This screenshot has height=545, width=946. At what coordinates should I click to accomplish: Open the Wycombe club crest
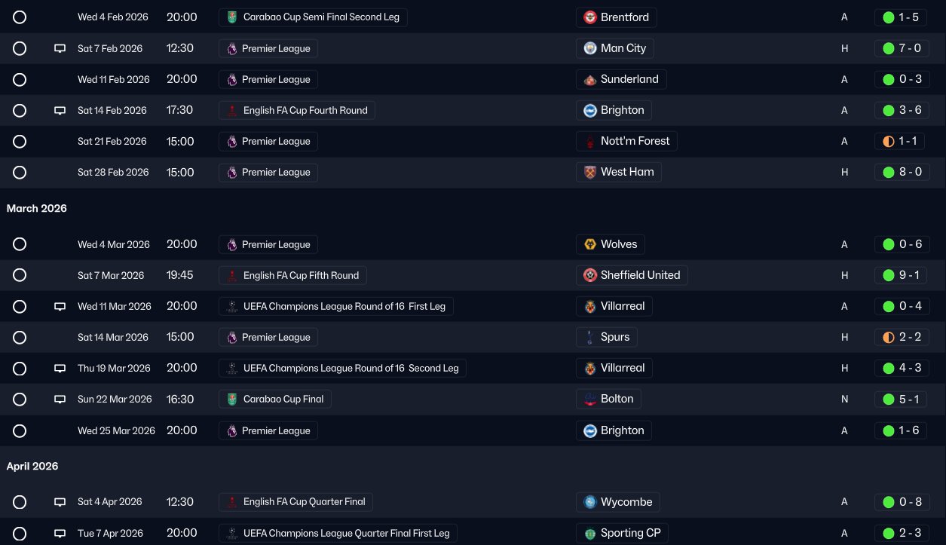pyautogui.click(x=590, y=502)
